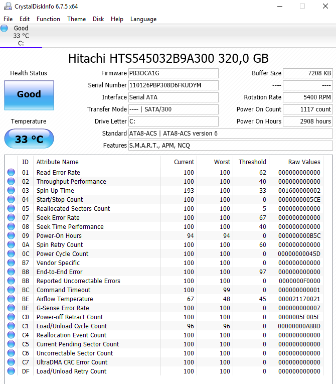This screenshot has height=384, width=336.
Task: Click the status orb for Start/Stop Count
Action: (x=11, y=200)
